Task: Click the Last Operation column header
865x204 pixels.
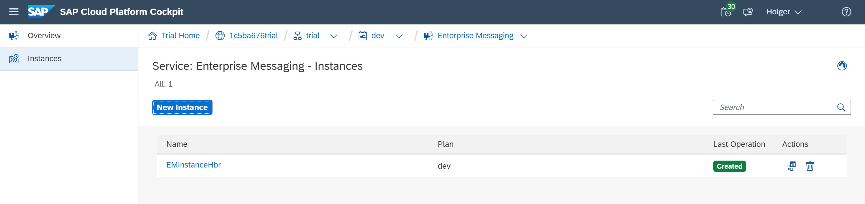Action: [x=739, y=144]
